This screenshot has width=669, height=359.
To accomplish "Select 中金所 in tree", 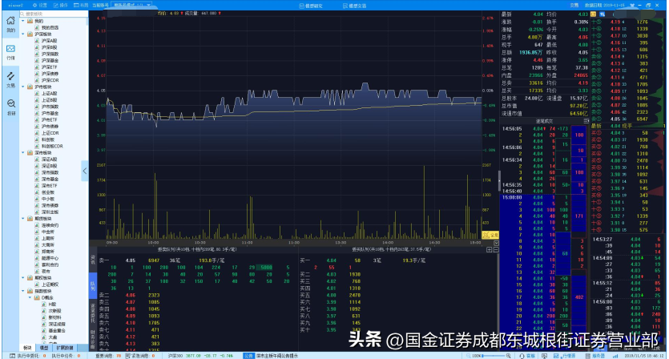I will (48, 232).
